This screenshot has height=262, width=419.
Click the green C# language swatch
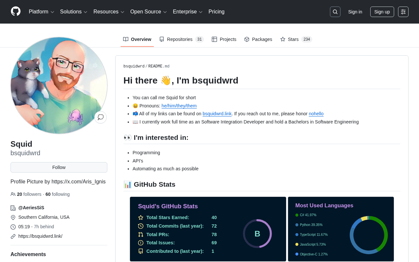point(297,215)
